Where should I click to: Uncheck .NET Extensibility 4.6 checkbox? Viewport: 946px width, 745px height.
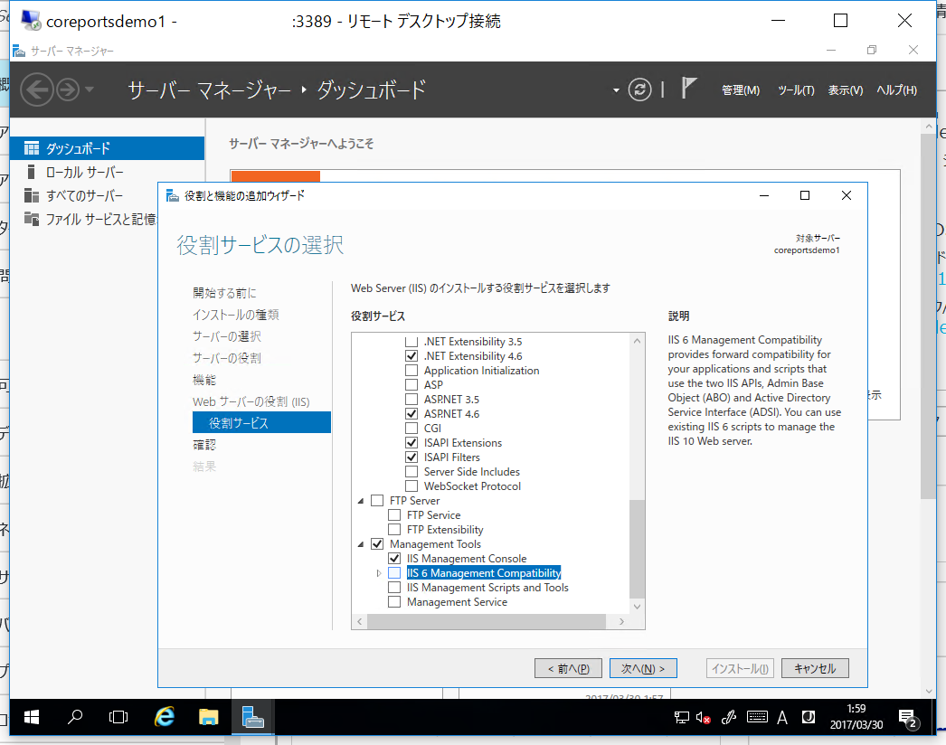[x=412, y=356]
